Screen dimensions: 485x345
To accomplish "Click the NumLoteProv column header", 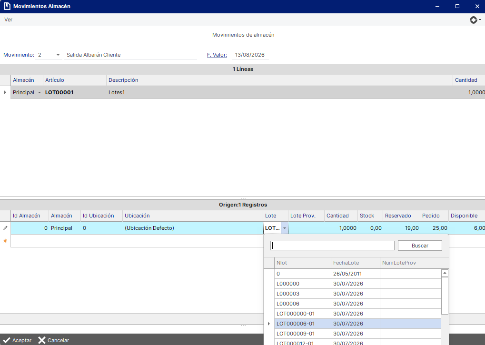I will [410, 263].
